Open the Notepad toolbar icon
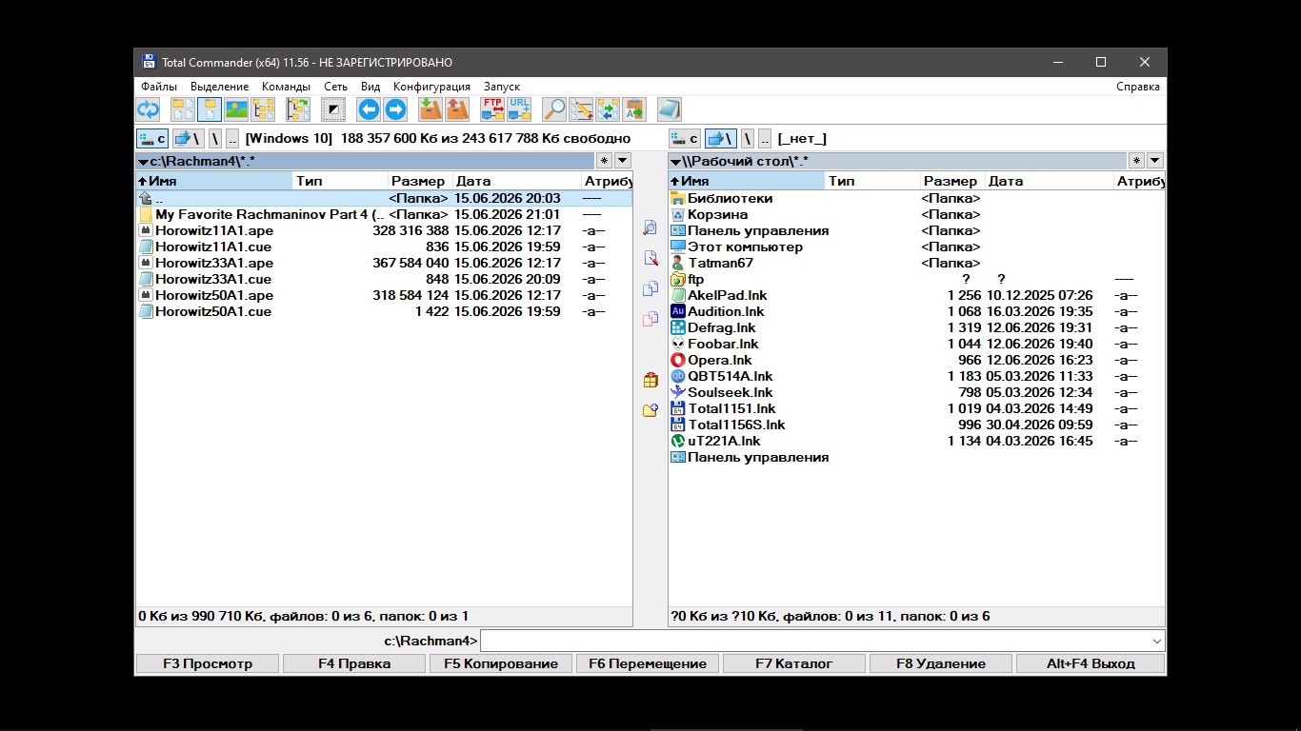This screenshot has height=731, width=1301. (x=670, y=109)
